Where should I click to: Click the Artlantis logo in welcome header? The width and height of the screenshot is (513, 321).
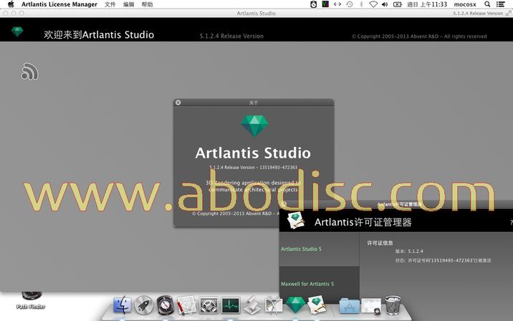click(x=17, y=33)
